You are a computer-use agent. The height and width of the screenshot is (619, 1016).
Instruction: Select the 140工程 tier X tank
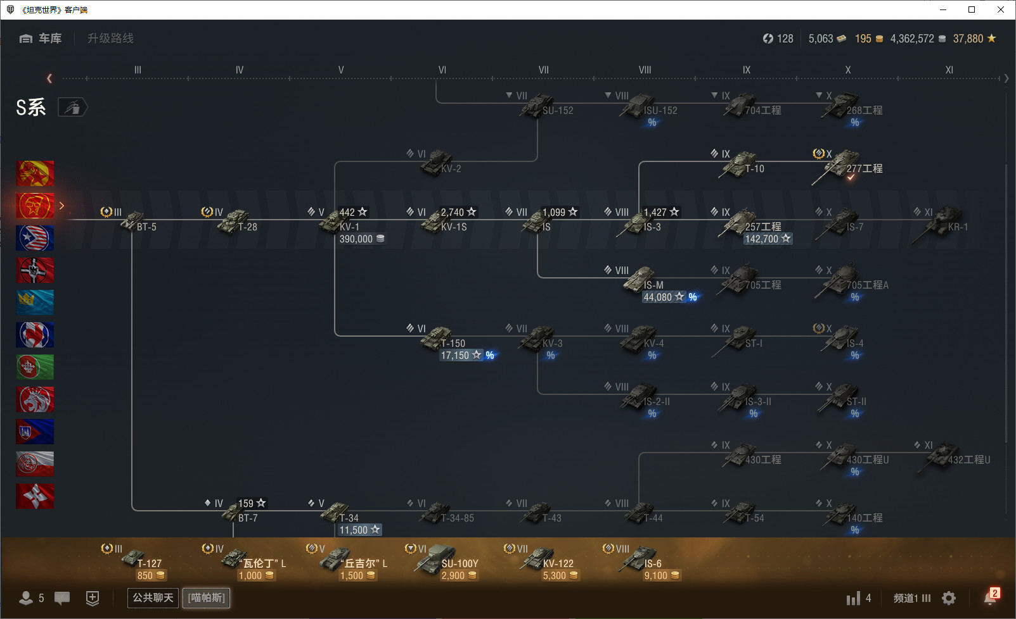pos(849,516)
